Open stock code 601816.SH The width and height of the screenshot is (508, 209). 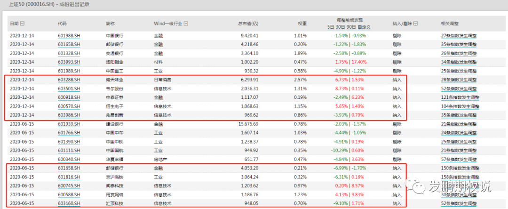click(69, 177)
